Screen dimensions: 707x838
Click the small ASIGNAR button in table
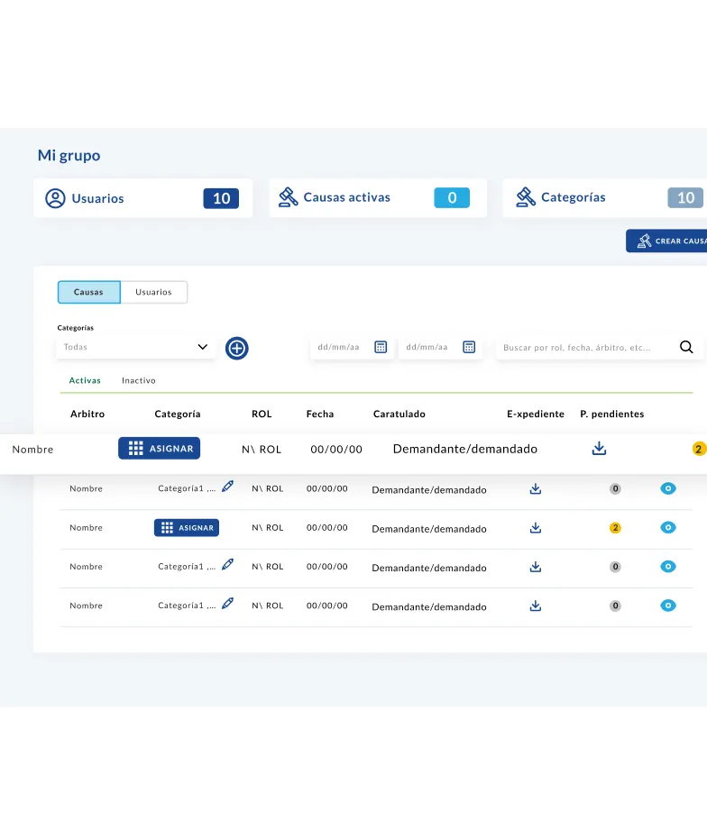(x=187, y=528)
